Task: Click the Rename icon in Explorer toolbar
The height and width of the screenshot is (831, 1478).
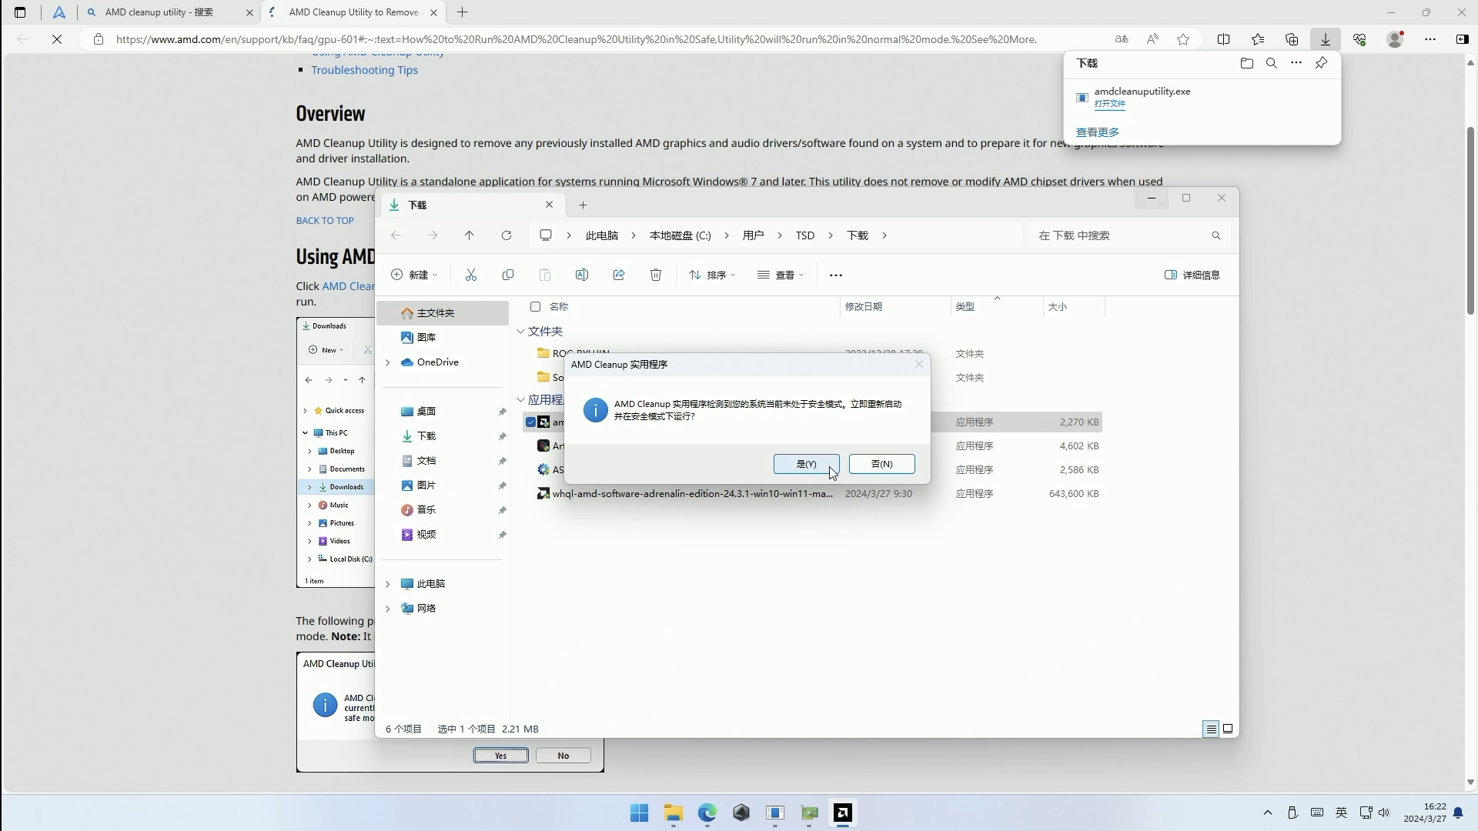Action: [582, 275]
